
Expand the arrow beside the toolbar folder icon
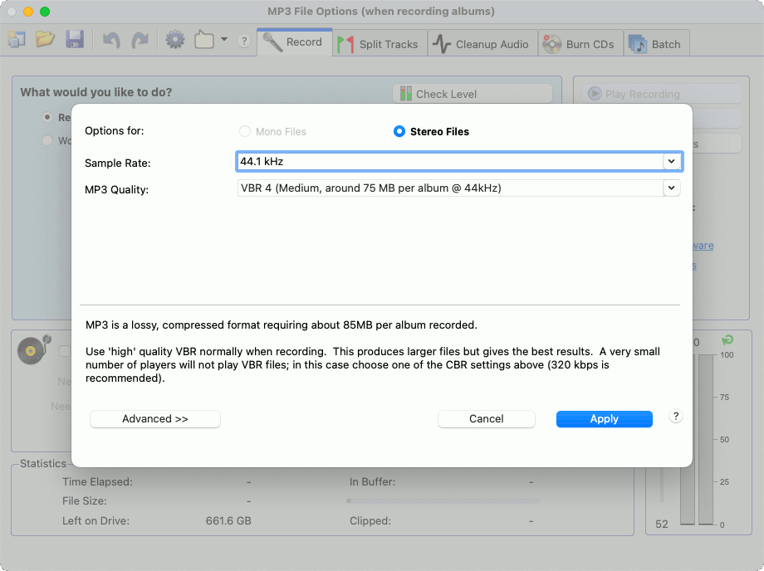224,40
